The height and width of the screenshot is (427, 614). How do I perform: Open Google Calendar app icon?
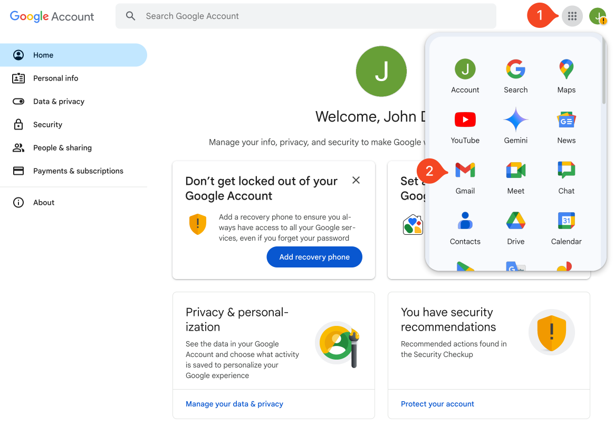pyautogui.click(x=566, y=221)
